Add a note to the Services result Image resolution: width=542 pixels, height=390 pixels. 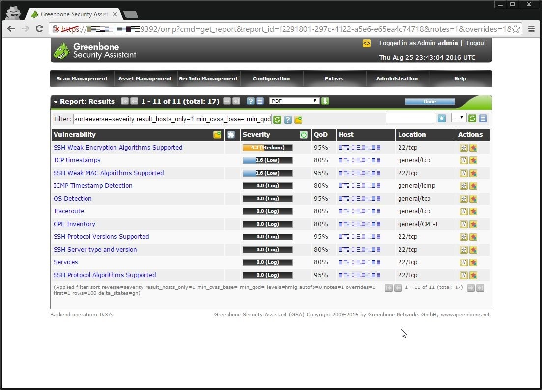point(463,262)
